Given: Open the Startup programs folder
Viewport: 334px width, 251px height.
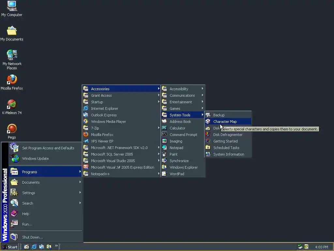Looking at the screenshot, I should tap(121, 102).
